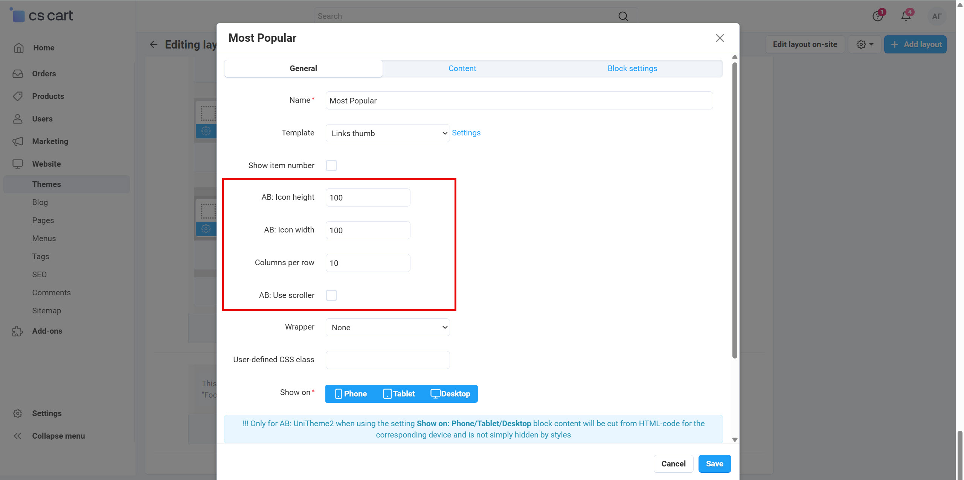Click the search magnifier icon
The height and width of the screenshot is (480, 964).
point(623,16)
